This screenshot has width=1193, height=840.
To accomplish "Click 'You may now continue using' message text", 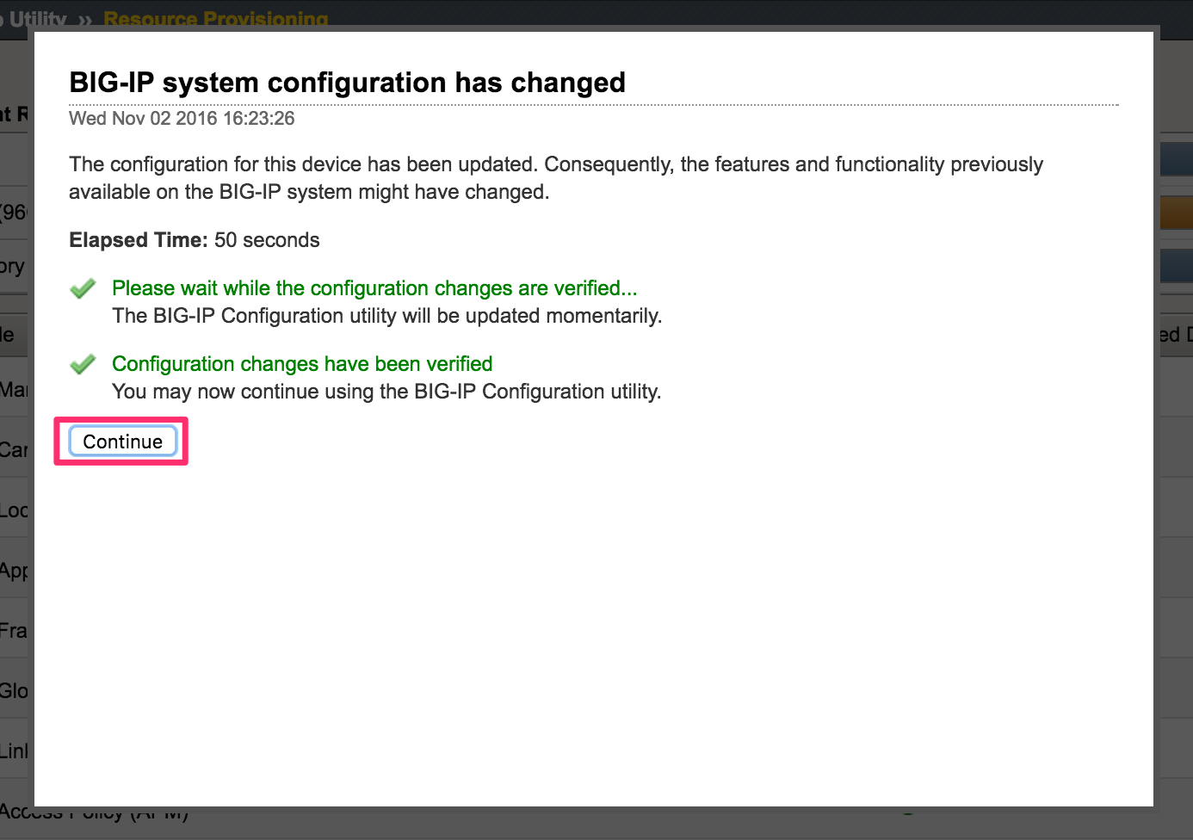I will point(386,392).
